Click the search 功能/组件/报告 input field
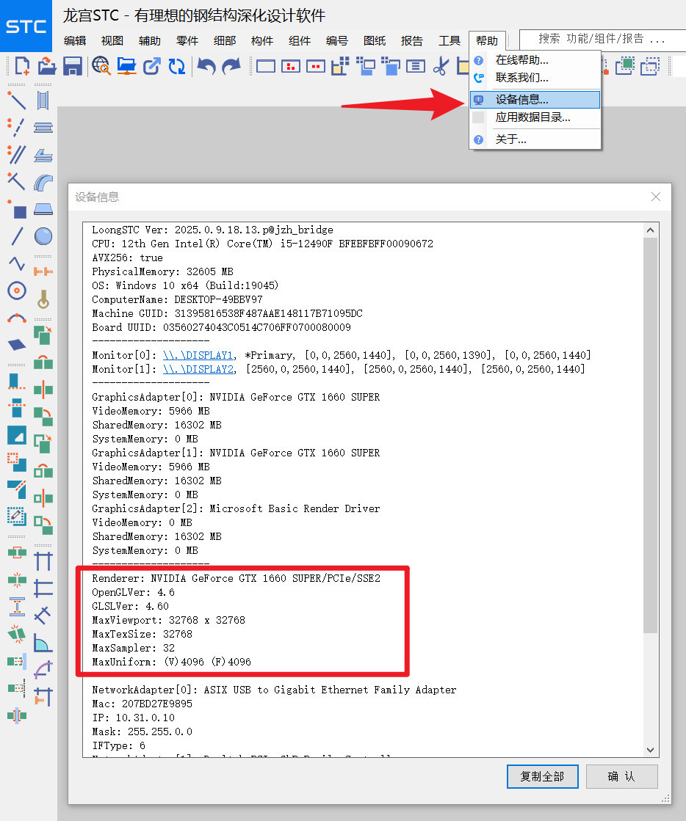Screen dimensions: 686x821 601,39
